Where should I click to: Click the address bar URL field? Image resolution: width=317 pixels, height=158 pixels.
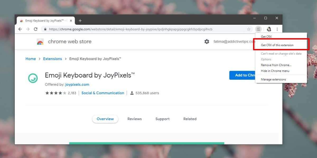click(145, 29)
